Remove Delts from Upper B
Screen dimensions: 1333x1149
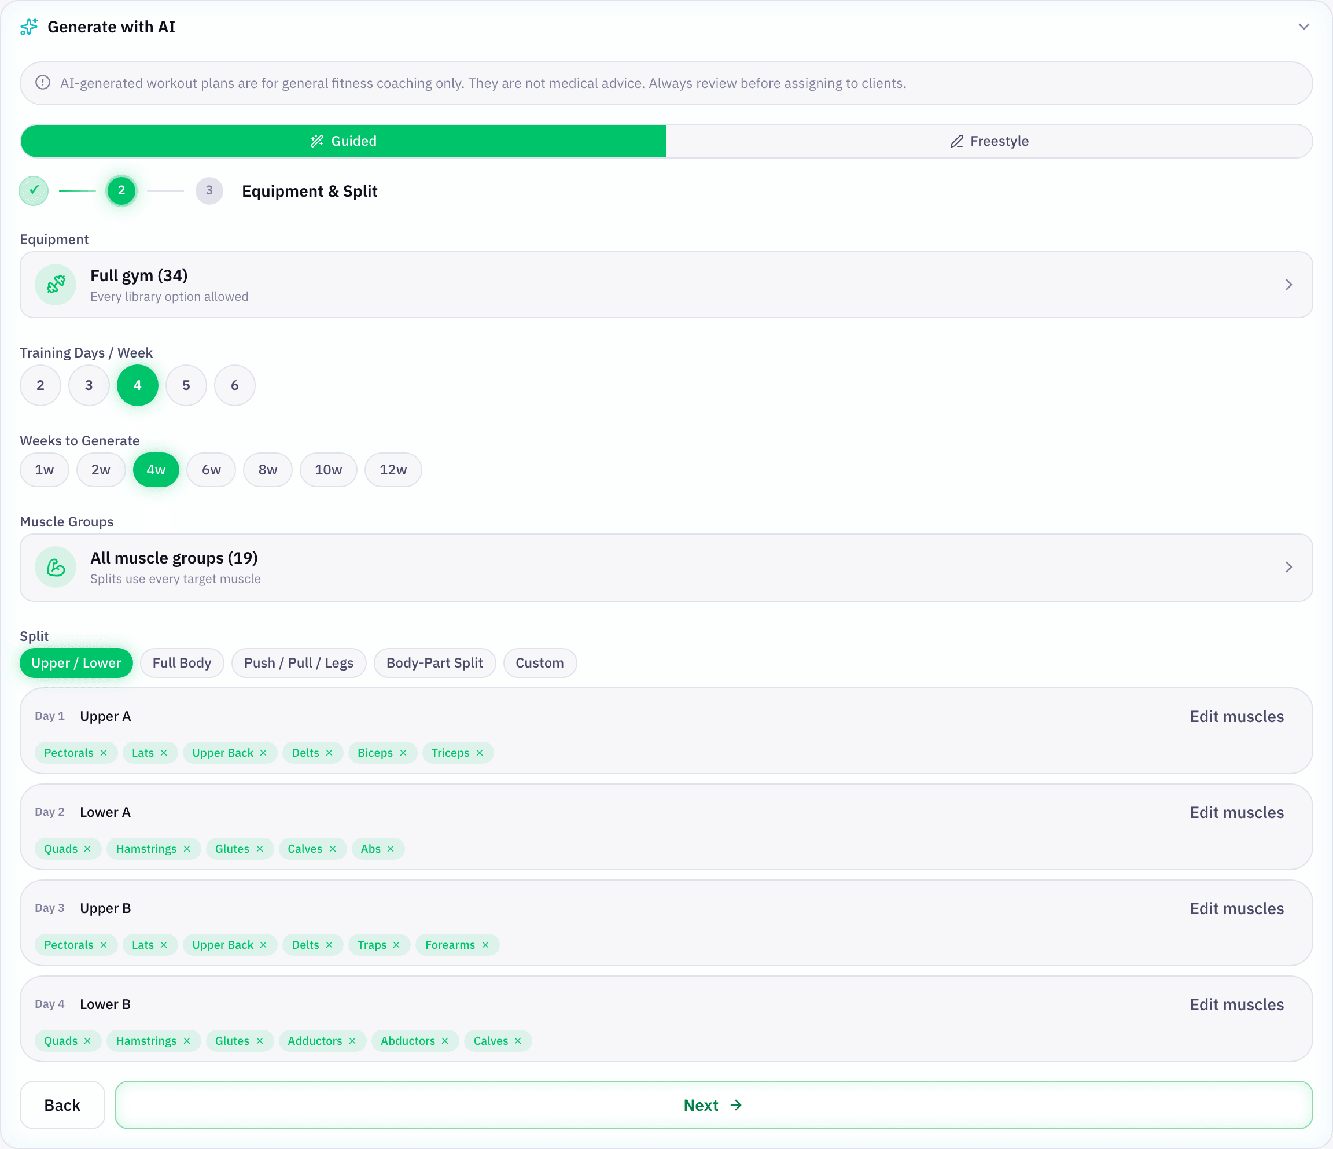(329, 945)
